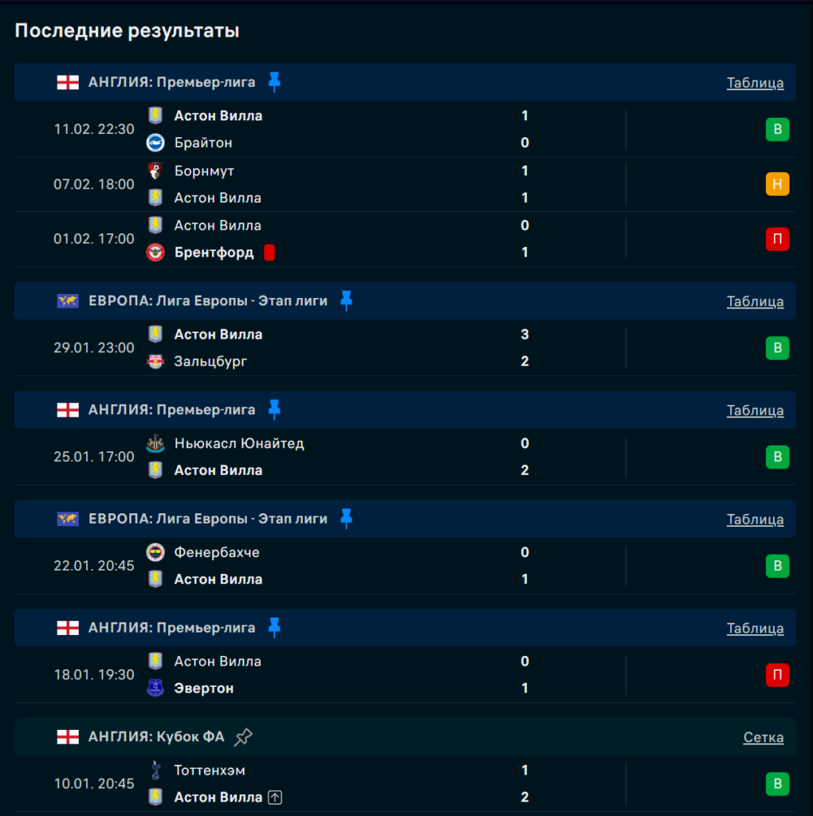Image resolution: width=813 pixels, height=816 pixels.
Task: Open Таблица link for first Премьер-лига section
Action: 755,83
